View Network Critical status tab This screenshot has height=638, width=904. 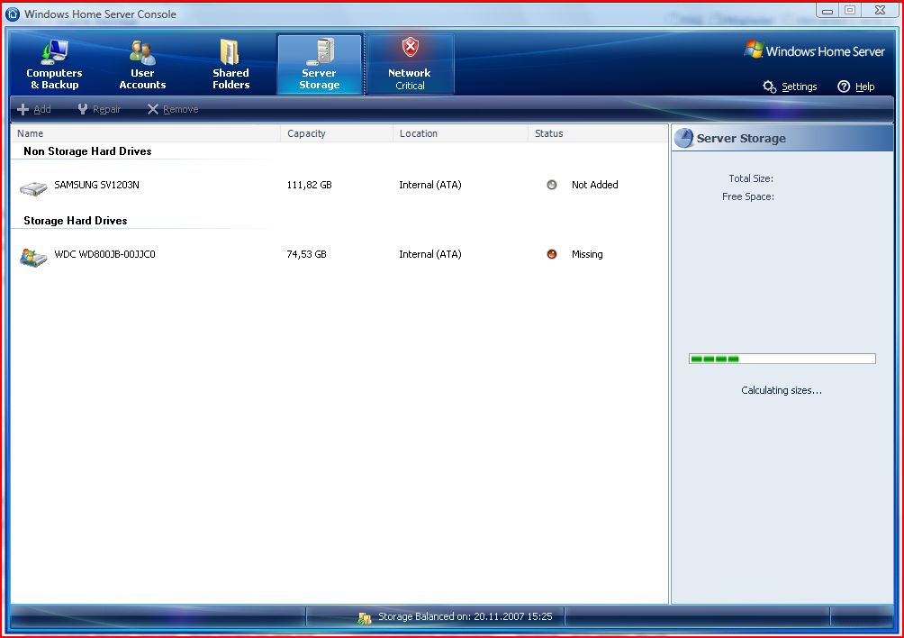coord(410,65)
